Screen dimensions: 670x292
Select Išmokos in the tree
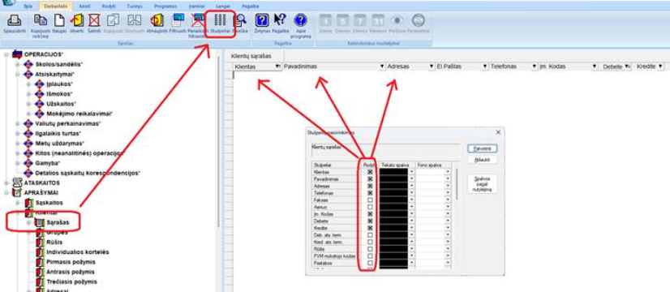pos(59,93)
